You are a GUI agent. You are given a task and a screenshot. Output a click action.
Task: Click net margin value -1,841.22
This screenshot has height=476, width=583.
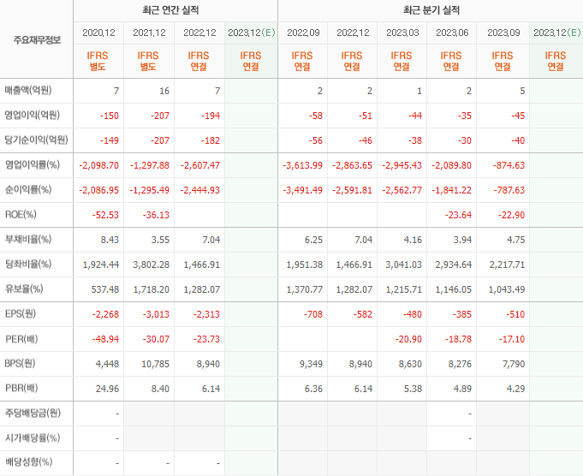point(451,190)
